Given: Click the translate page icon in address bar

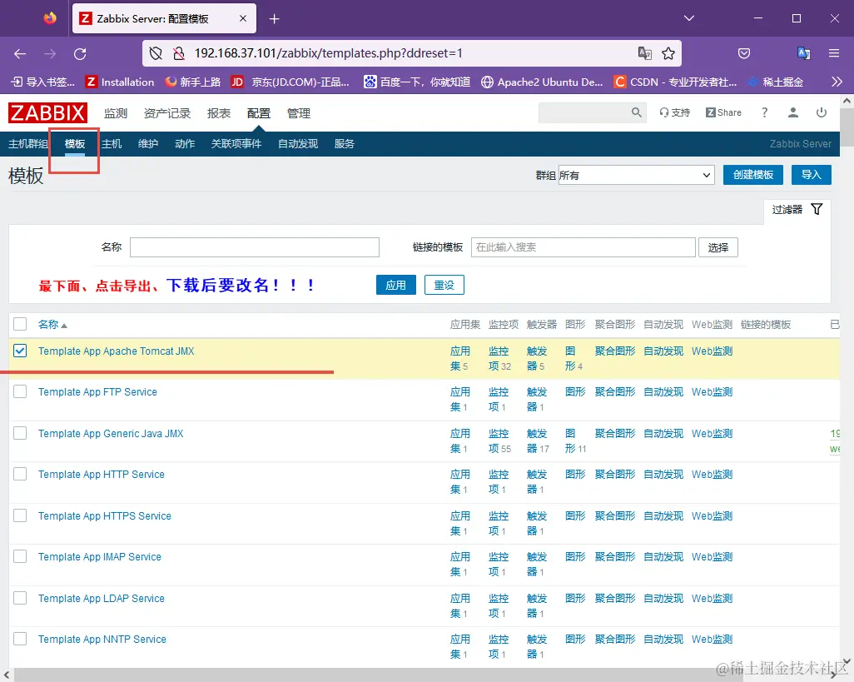Looking at the screenshot, I should [x=645, y=52].
